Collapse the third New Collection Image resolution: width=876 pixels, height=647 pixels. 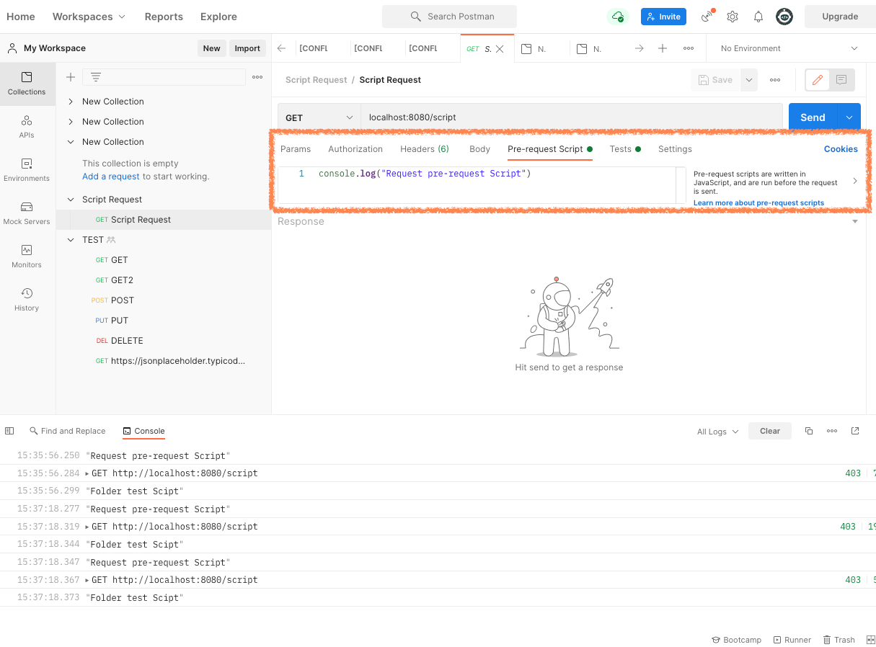[71, 142]
